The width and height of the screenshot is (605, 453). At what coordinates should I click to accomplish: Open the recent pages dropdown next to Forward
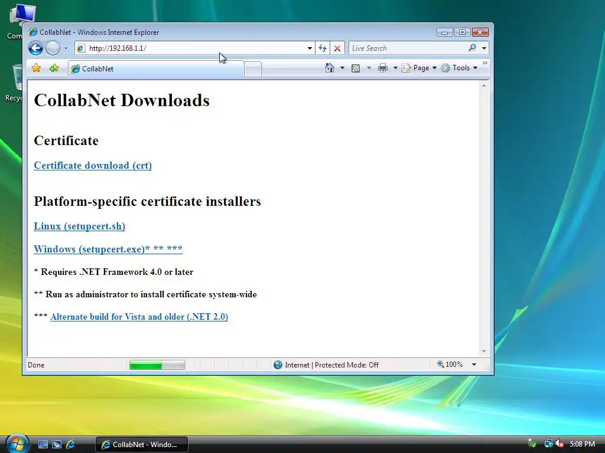click(x=66, y=48)
